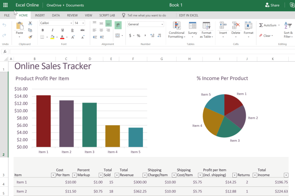Viewport: 295px width, 196px height.
Task: Switch to the INSERT ribbon tab
Action: (40, 15)
